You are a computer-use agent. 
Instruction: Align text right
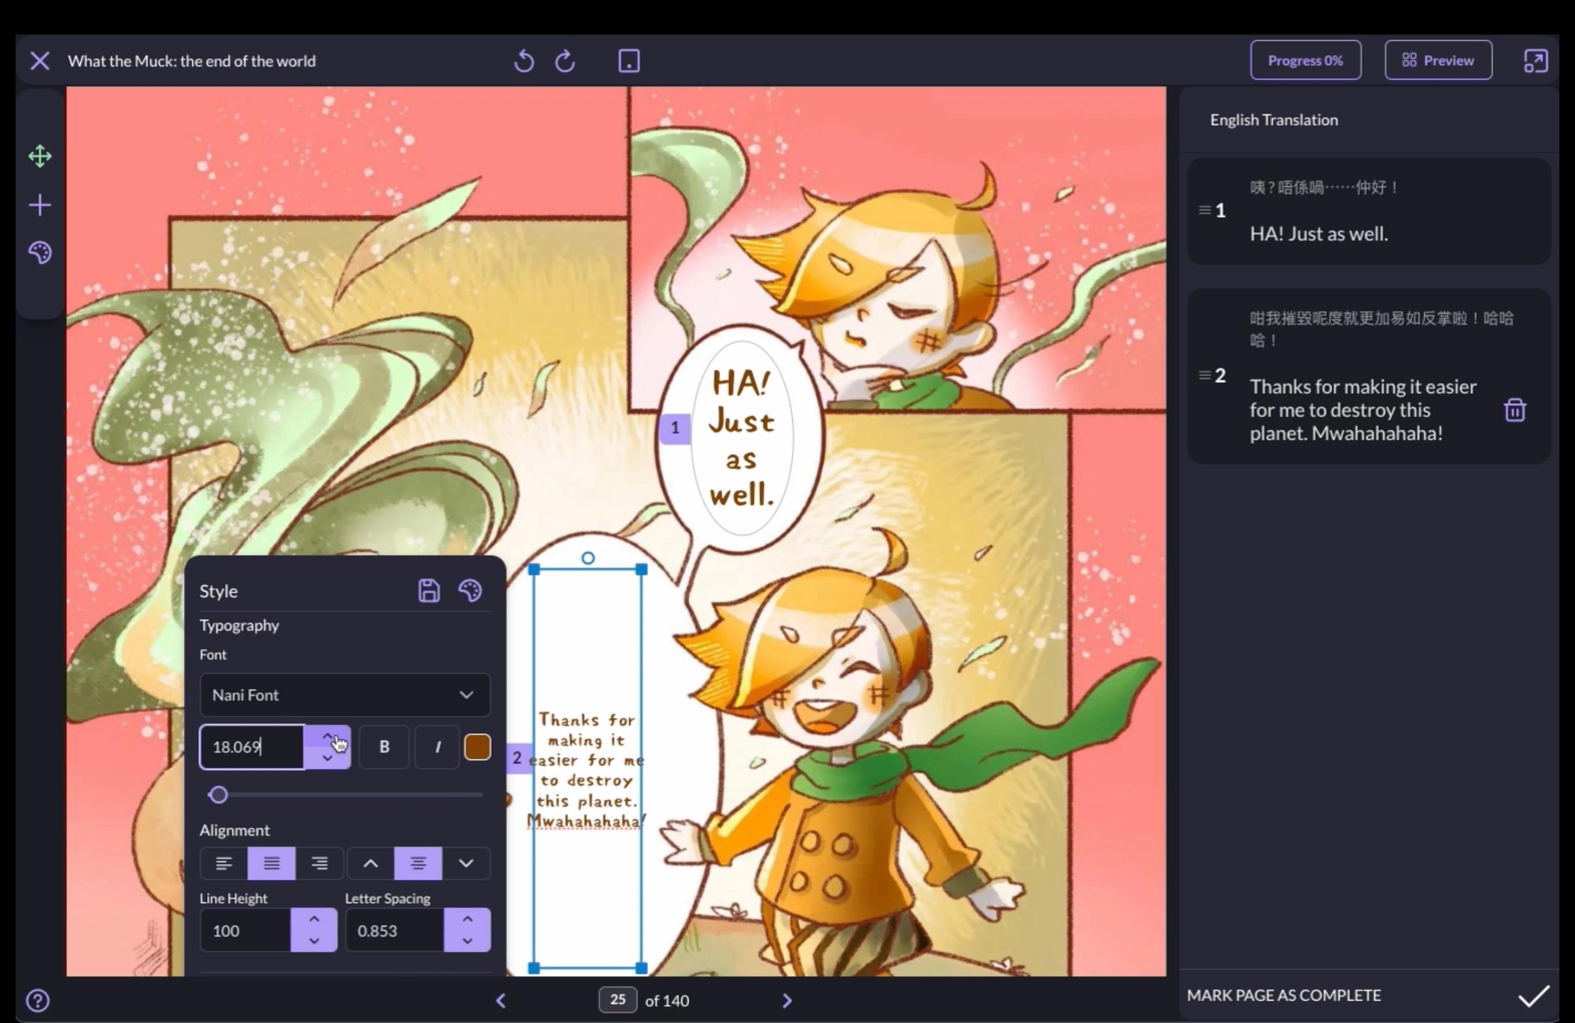(x=320, y=864)
